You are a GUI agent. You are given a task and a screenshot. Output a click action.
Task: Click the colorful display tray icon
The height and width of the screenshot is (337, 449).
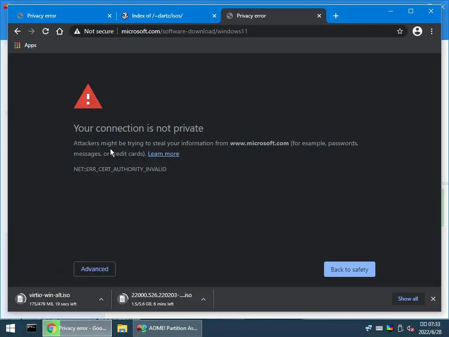pos(390,328)
